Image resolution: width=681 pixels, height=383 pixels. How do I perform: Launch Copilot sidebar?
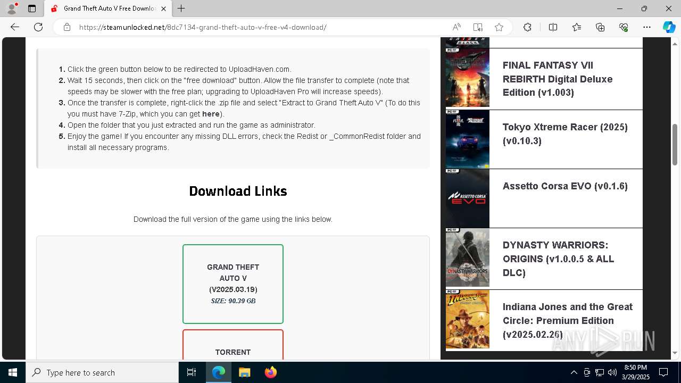pos(669,27)
